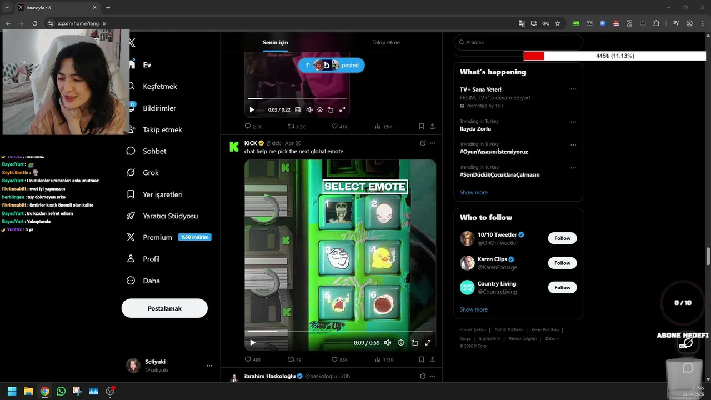The height and width of the screenshot is (400, 711).
Task: Open Chrome extensions puzzle icon
Action: tap(657, 23)
